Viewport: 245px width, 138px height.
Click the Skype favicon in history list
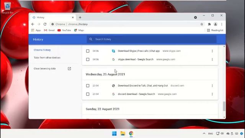click(113, 51)
